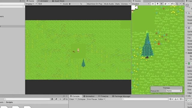
Task: Click the Inspector GameObject cube icon
Action: pyautogui.click(x=187, y=6)
